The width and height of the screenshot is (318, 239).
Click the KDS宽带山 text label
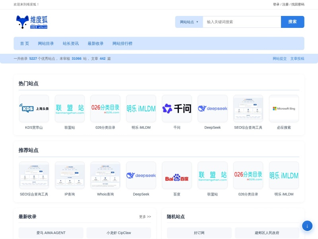coord(34,127)
